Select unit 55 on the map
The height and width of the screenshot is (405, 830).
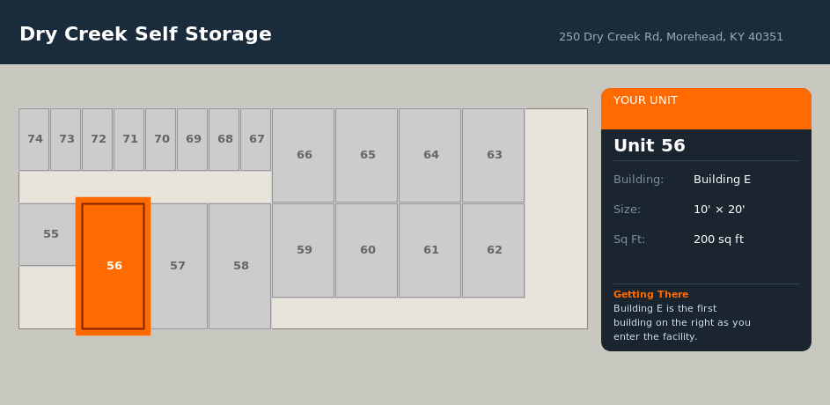(x=50, y=234)
